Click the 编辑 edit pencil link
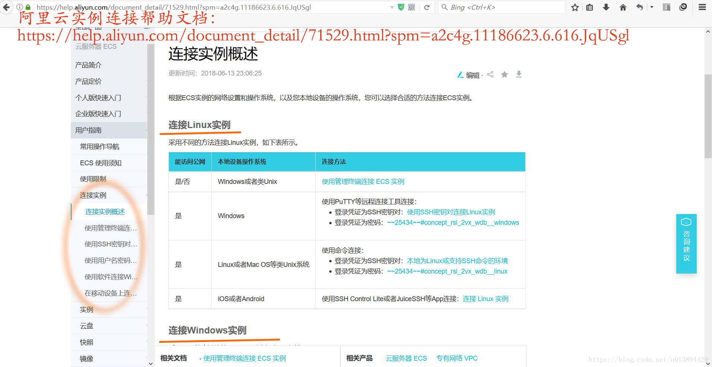 [x=468, y=75]
